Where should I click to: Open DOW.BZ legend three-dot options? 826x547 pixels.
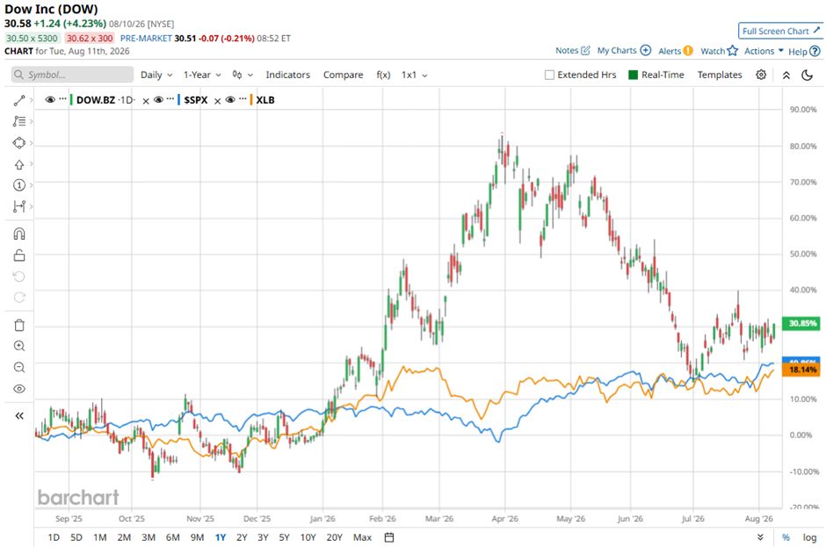pyautogui.click(x=62, y=99)
